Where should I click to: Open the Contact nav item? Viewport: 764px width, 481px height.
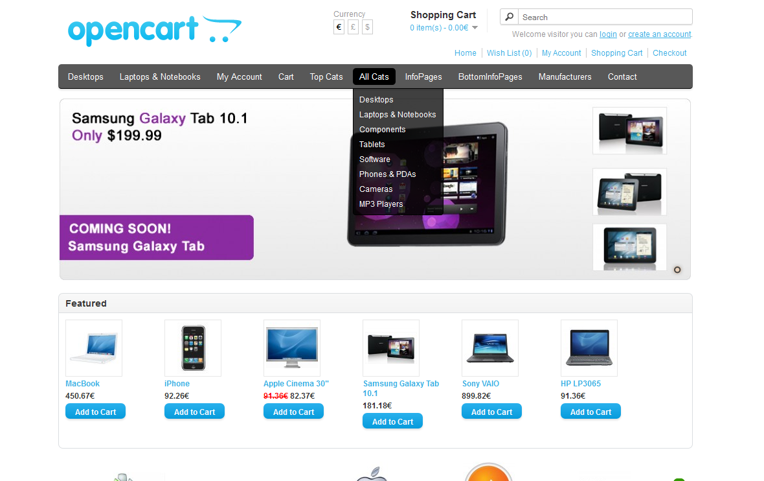click(622, 76)
